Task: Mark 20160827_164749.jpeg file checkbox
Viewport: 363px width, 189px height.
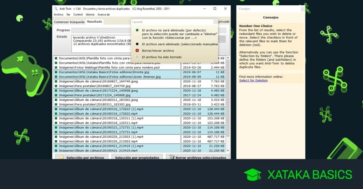Action: (56, 81)
